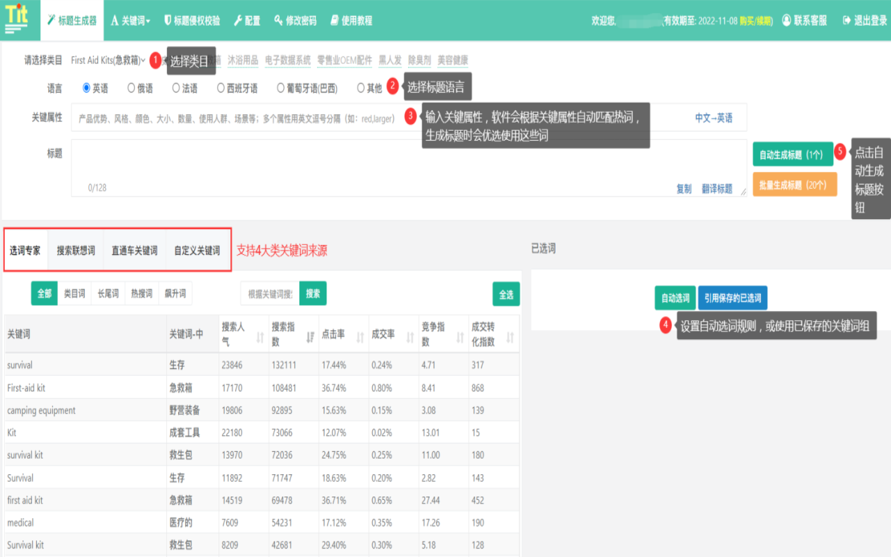Expand the 关键词 menu dropdown
Screen dimensions: 891x557
pyautogui.click(x=131, y=20)
